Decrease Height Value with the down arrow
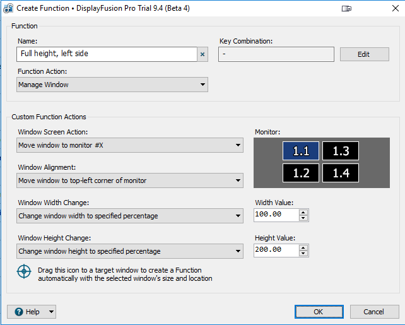The image size is (405, 325). pos(303,254)
